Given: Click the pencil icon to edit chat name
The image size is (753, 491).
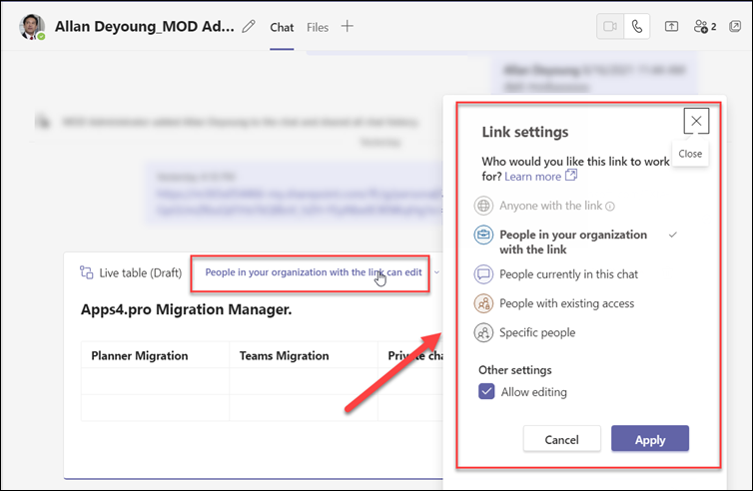Looking at the screenshot, I should click(249, 27).
